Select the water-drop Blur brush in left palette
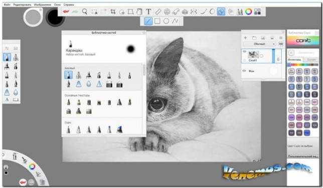This screenshot has height=188, width=323. (16, 92)
